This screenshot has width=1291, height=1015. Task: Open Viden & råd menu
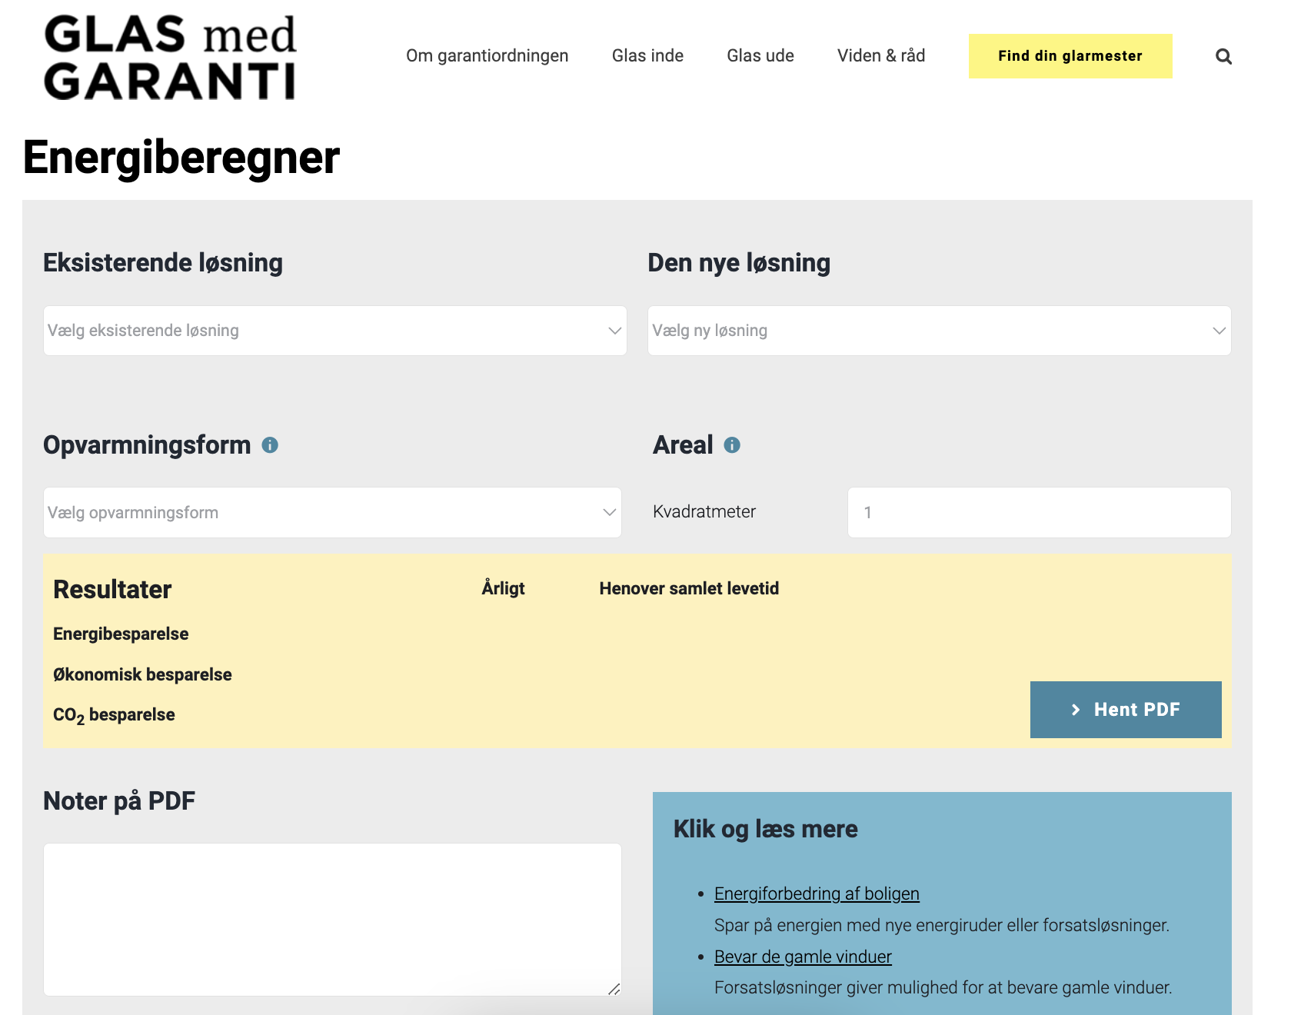(x=880, y=56)
